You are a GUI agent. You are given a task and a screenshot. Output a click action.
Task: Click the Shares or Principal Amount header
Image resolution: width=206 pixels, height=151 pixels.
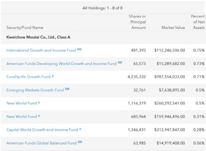click(x=138, y=22)
